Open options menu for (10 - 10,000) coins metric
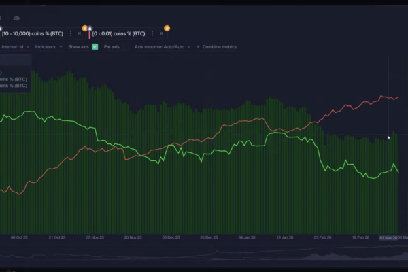The width and height of the screenshot is (408, 272). (x=70, y=33)
